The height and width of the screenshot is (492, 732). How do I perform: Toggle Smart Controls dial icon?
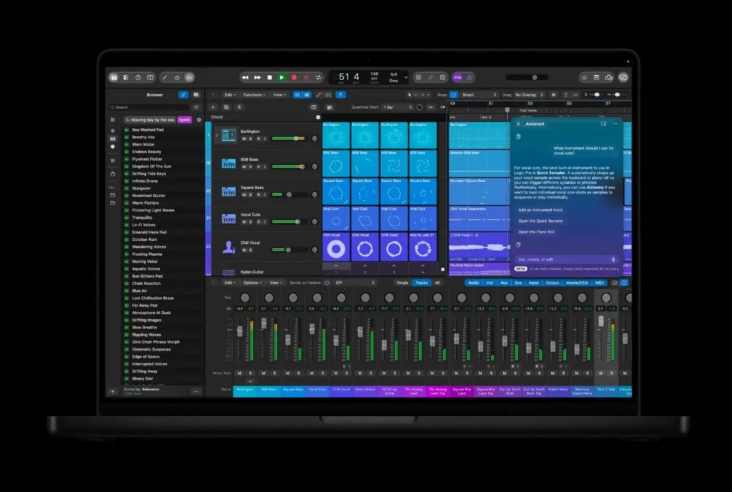[x=177, y=77]
